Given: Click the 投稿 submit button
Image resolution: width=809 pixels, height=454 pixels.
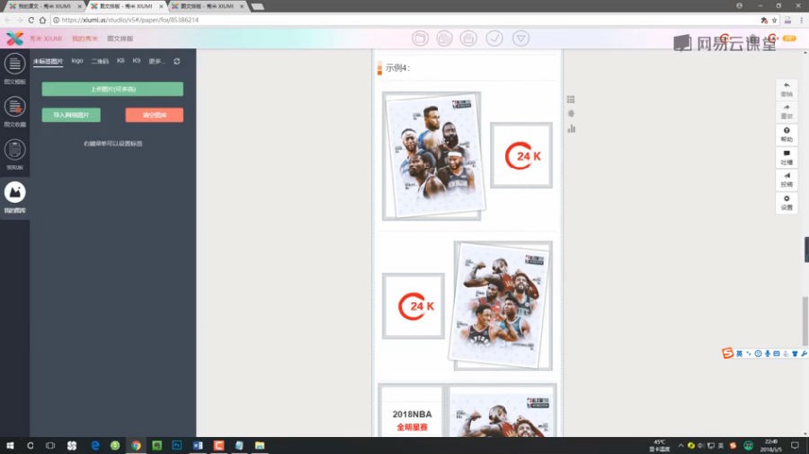Looking at the screenshot, I should pos(787,179).
